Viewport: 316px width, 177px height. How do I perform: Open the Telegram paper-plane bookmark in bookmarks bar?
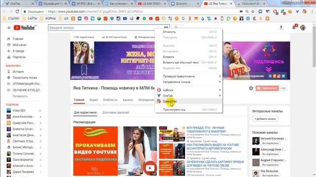tap(131, 19)
